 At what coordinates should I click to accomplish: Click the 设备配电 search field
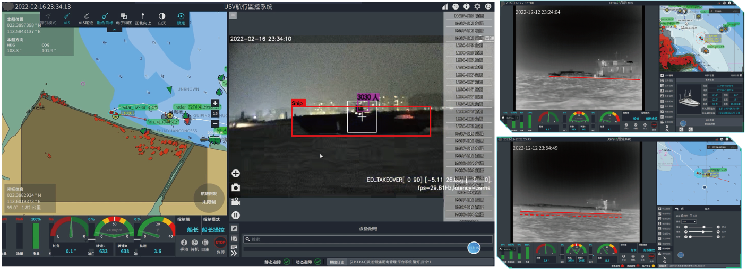[x=367, y=239]
